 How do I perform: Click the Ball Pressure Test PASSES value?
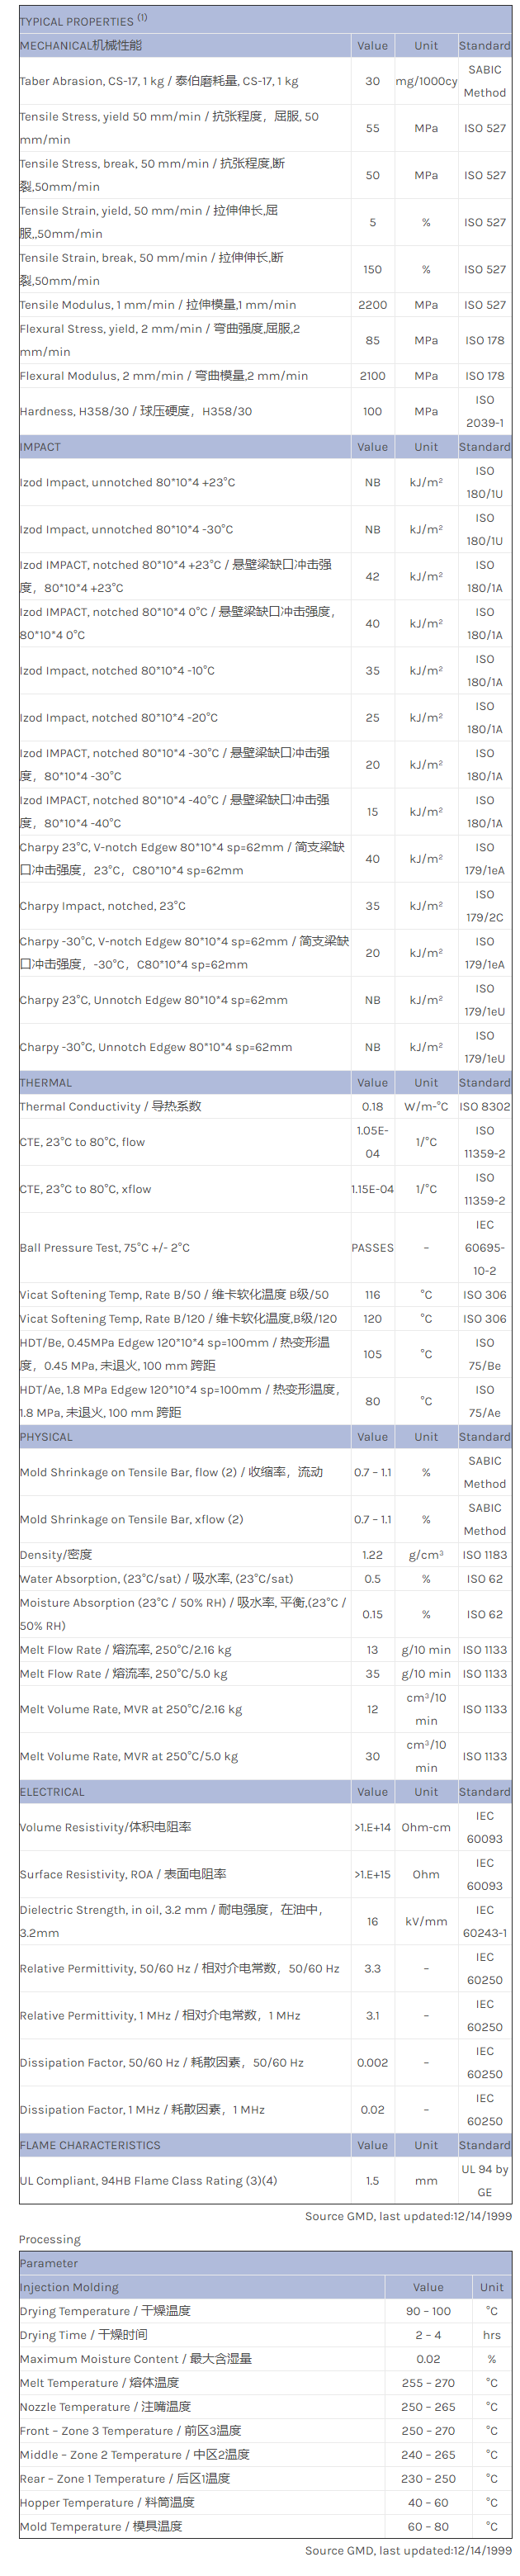tap(372, 1248)
